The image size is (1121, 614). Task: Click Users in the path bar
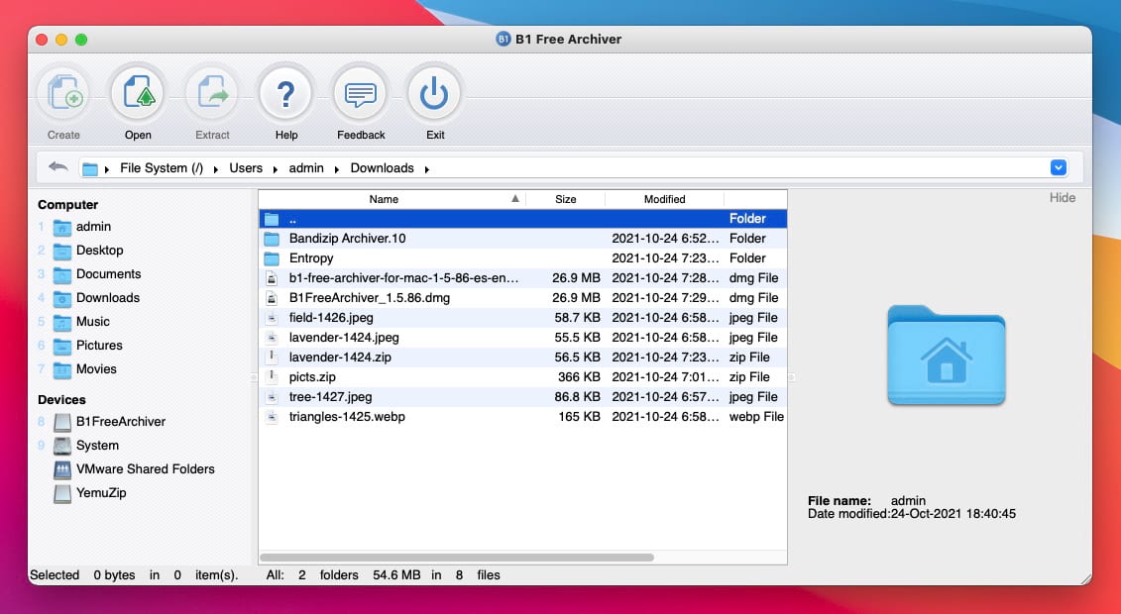pos(246,167)
